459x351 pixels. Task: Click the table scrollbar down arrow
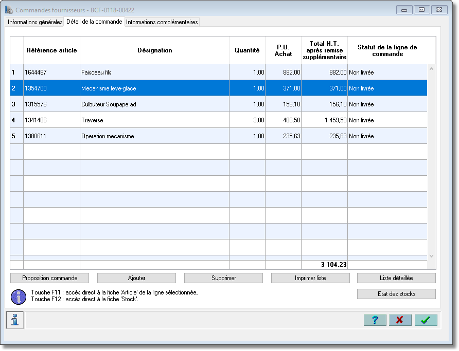pyautogui.click(x=431, y=256)
